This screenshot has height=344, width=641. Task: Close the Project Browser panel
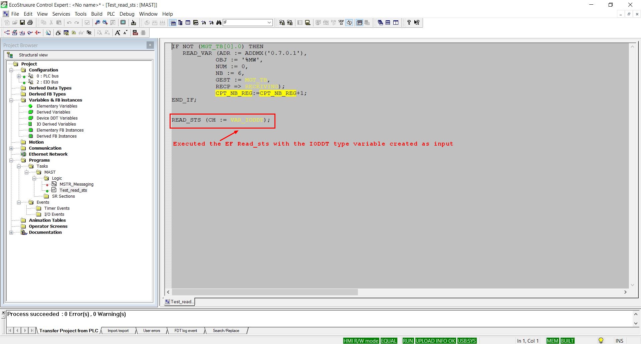tap(150, 45)
